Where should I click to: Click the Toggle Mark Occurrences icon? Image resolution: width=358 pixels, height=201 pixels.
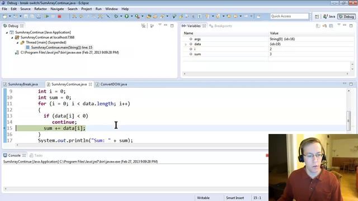coord(181,16)
